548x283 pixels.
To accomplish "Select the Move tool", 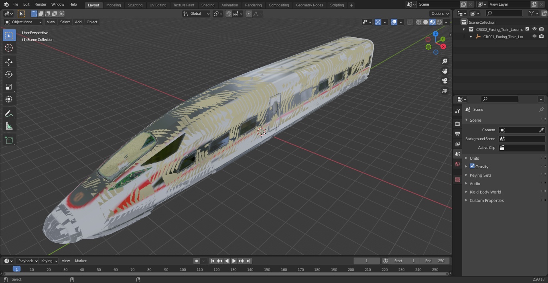I will coord(9,62).
